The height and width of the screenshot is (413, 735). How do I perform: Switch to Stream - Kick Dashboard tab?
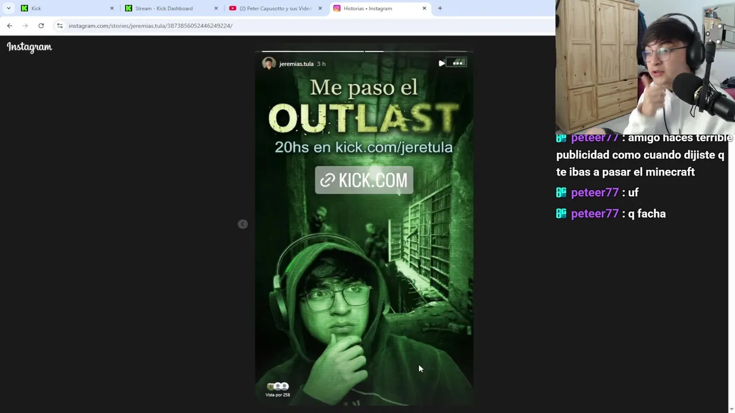(x=171, y=8)
